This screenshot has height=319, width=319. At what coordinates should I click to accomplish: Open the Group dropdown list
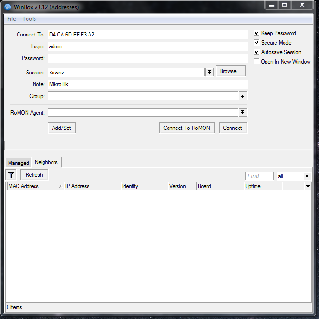pos(243,96)
